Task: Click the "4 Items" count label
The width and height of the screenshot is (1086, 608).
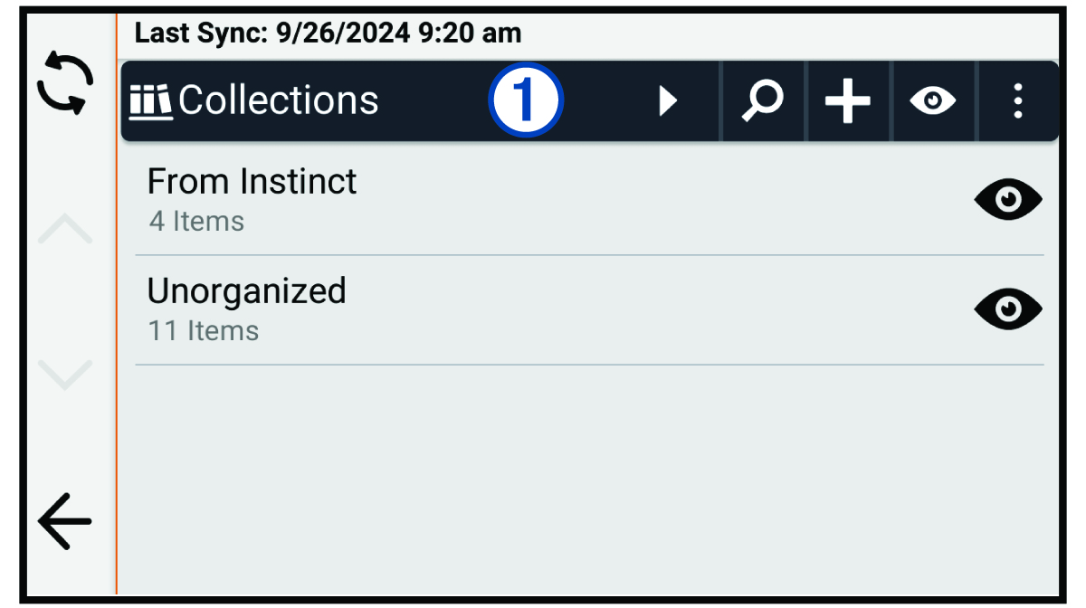Action: (x=196, y=222)
